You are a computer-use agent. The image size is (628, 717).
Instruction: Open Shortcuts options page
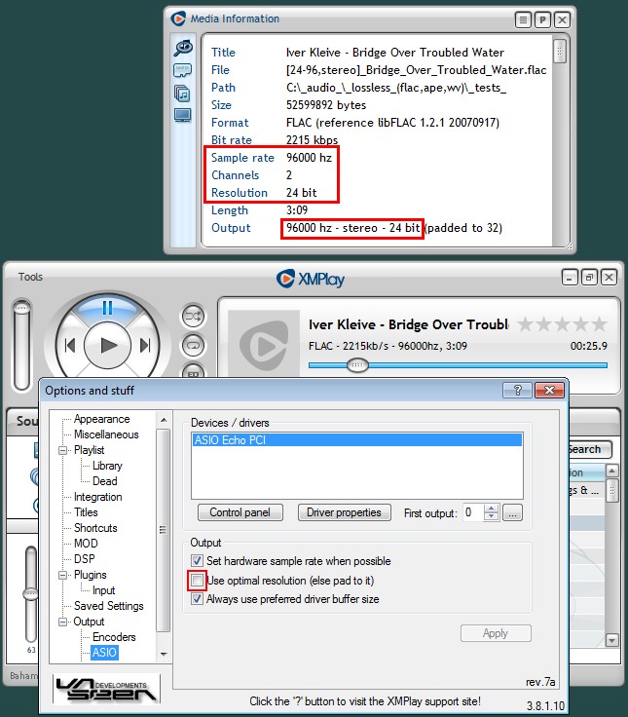click(x=95, y=528)
